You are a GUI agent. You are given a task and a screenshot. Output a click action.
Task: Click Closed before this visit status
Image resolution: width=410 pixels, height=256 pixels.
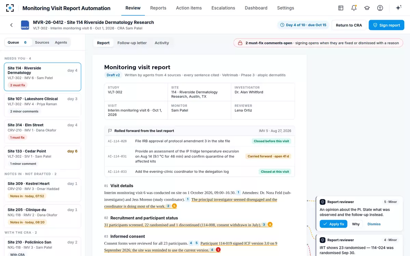[271, 141]
